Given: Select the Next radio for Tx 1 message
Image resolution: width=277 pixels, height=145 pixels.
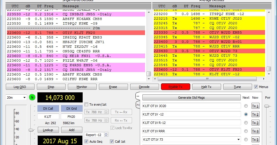Looking at the screenshot, I should point(246,106).
